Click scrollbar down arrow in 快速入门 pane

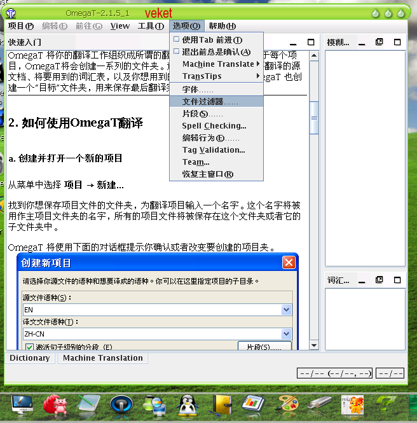pyautogui.click(x=314, y=345)
